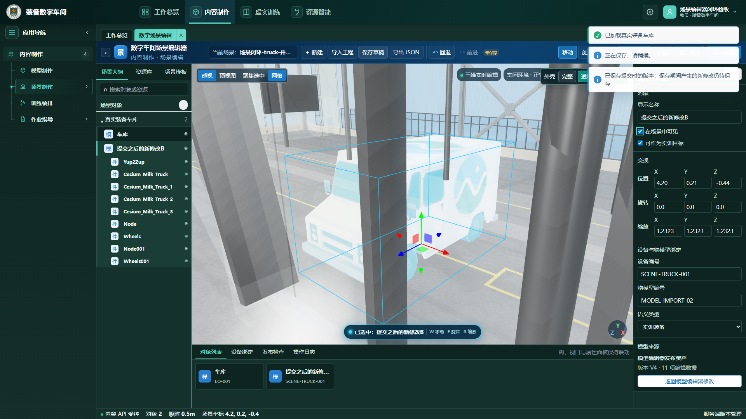Click the 显示名称 input field
The width and height of the screenshot is (746, 419).
689,118
